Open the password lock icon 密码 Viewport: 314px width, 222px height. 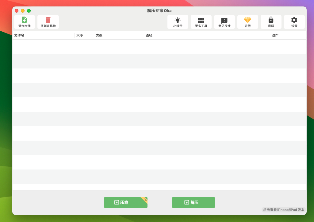click(271, 20)
